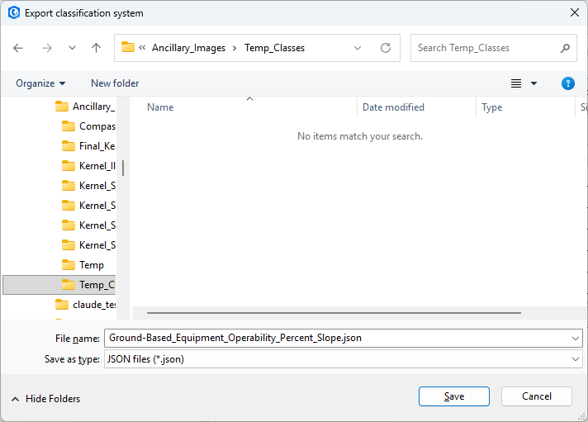Image resolution: width=588 pixels, height=422 pixels.
Task: Select the Temp_C folder in the tree
Action: tap(59, 285)
